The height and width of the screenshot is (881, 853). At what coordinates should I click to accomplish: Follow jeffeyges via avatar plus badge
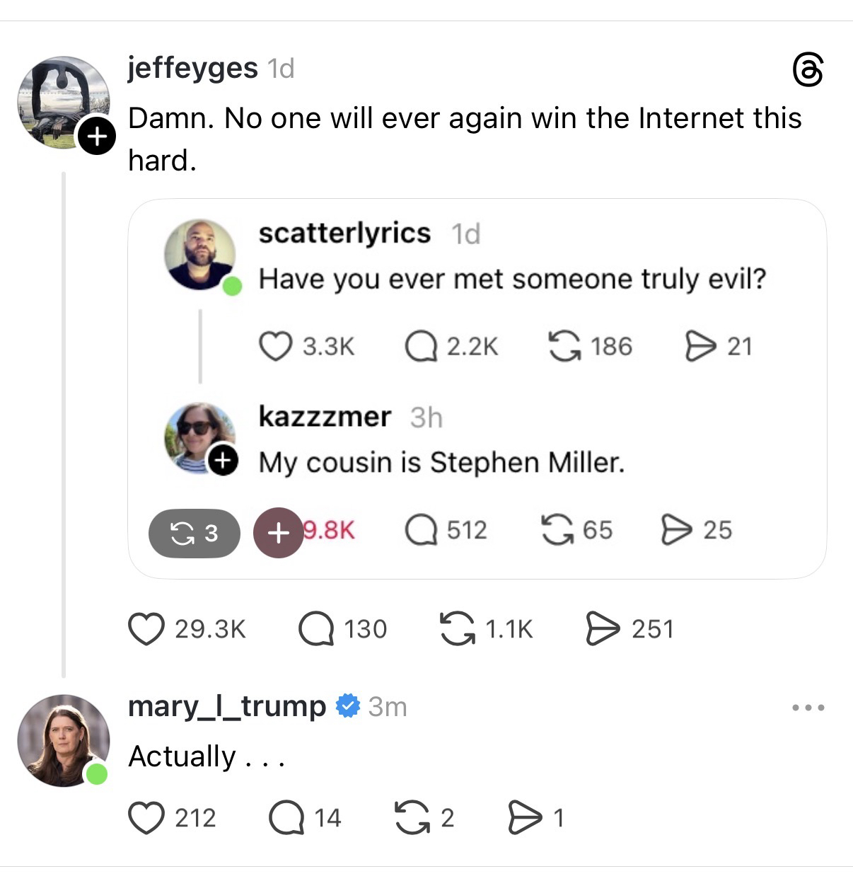click(x=96, y=136)
